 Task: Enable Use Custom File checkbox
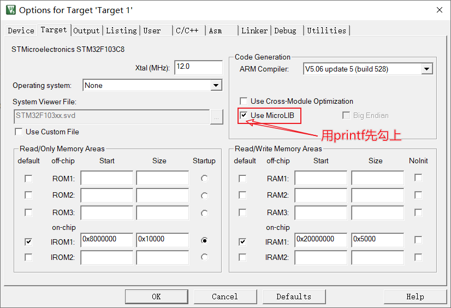tap(19, 132)
